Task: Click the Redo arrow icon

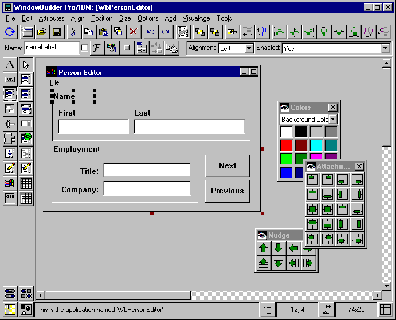Action: click(x=166, y=32)
